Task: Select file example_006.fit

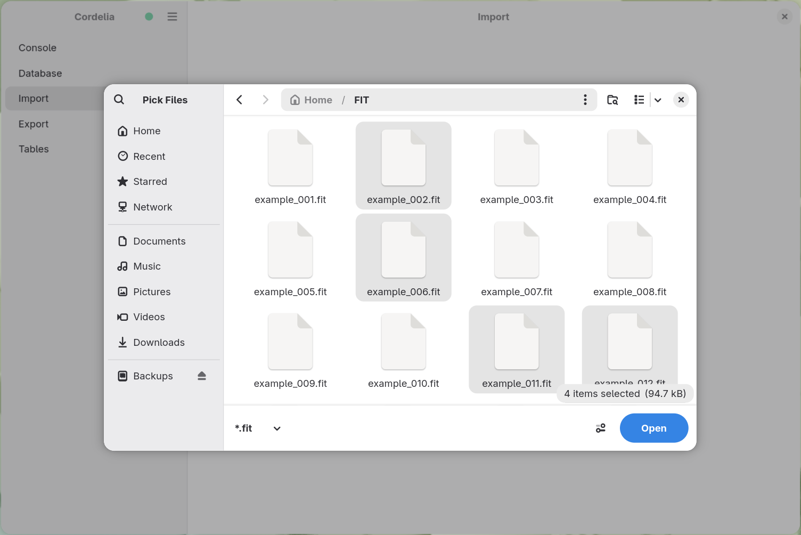Action: 404,258
